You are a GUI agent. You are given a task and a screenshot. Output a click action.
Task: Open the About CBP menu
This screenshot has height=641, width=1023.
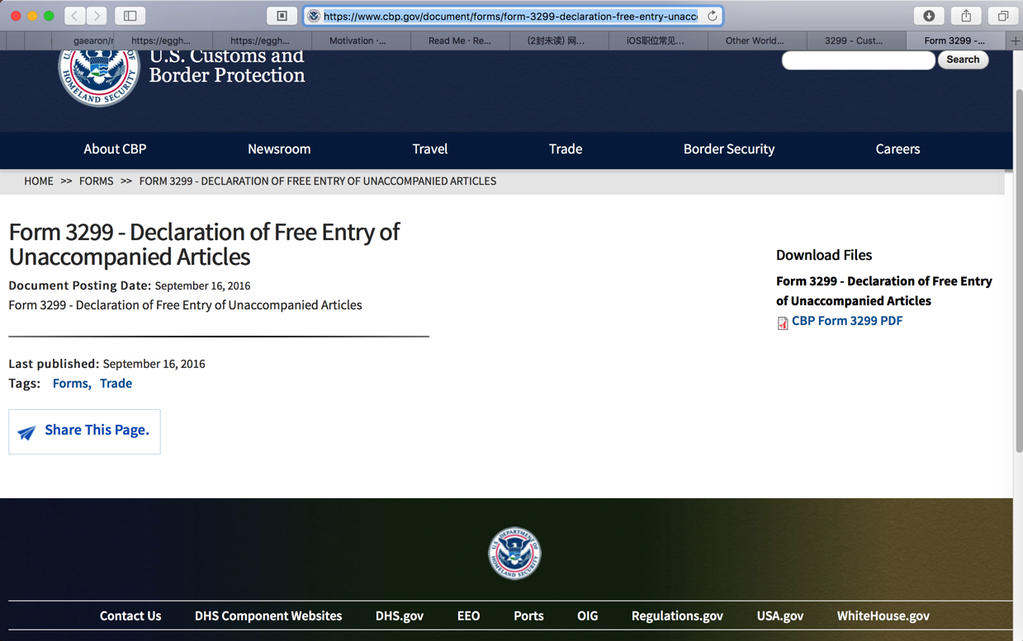point(115,149)
